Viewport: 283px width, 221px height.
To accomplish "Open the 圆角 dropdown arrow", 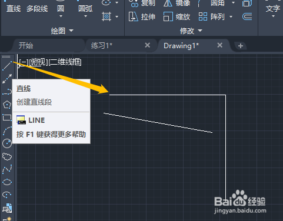I will coord(233,3).
